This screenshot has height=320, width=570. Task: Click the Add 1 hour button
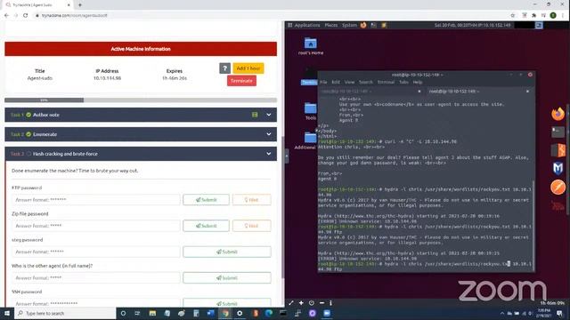[248, 68]
